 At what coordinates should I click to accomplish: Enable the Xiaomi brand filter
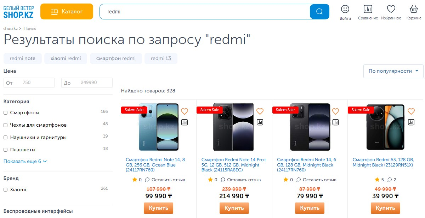point(6,190)
